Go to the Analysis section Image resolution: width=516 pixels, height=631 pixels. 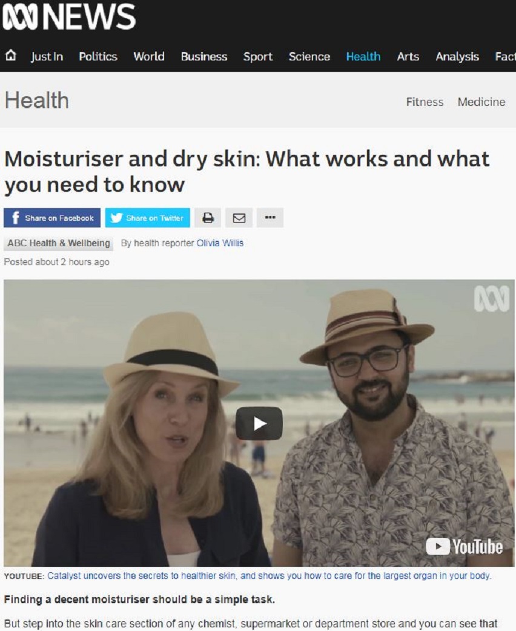pos(457,56)
